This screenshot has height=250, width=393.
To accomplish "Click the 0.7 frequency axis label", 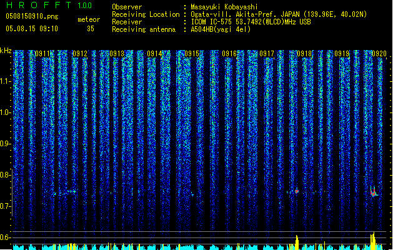I will [x=6, y=206].
